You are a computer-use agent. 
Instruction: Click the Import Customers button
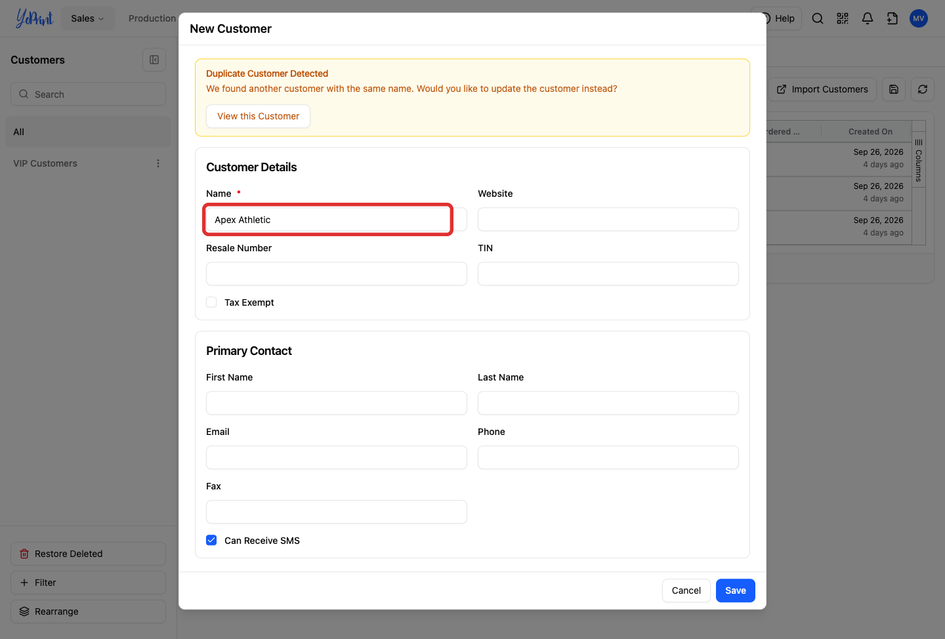822,89
